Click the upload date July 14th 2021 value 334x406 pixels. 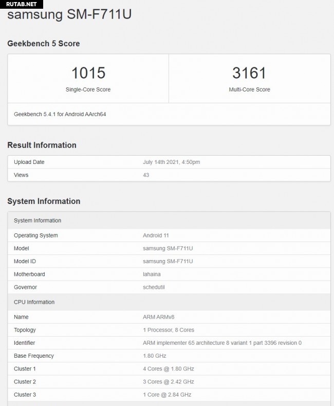coord(171,162)
